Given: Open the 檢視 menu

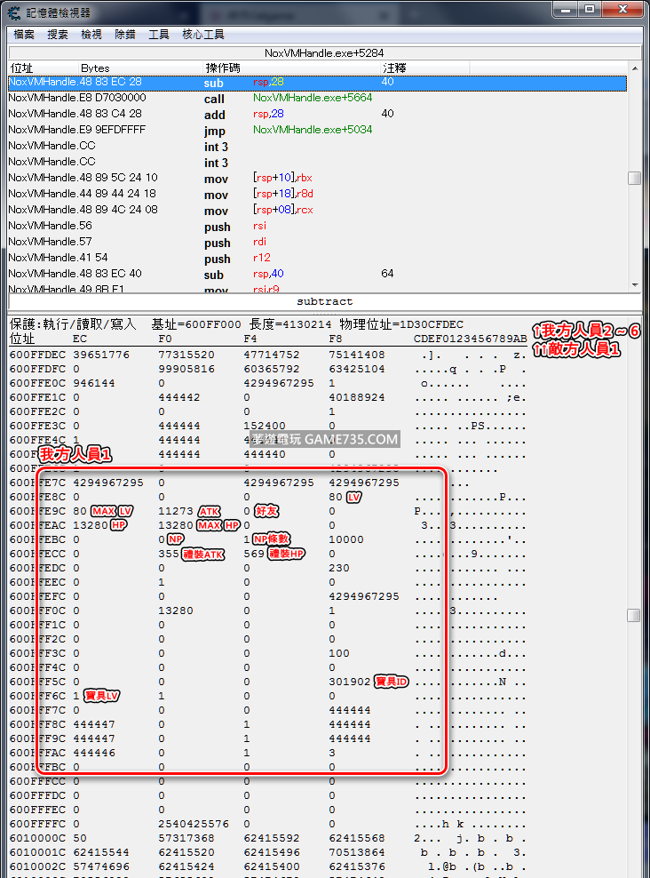Looking at the screenshot, I should 91,35.
